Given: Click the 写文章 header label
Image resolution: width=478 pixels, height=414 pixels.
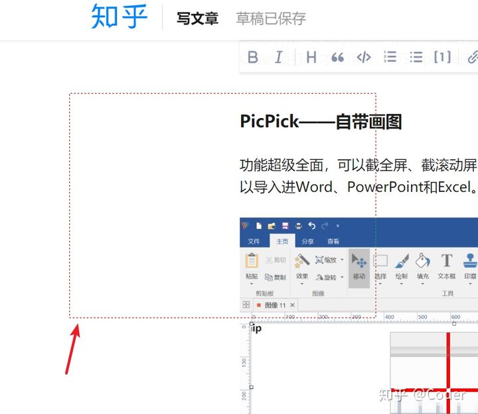Looking at the screenshot, I should [198, 19].
